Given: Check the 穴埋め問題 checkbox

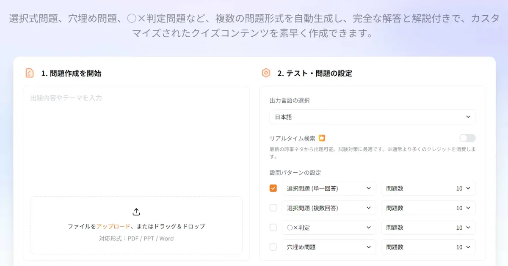Looking at the screenshot, I should tap(273, 247).
